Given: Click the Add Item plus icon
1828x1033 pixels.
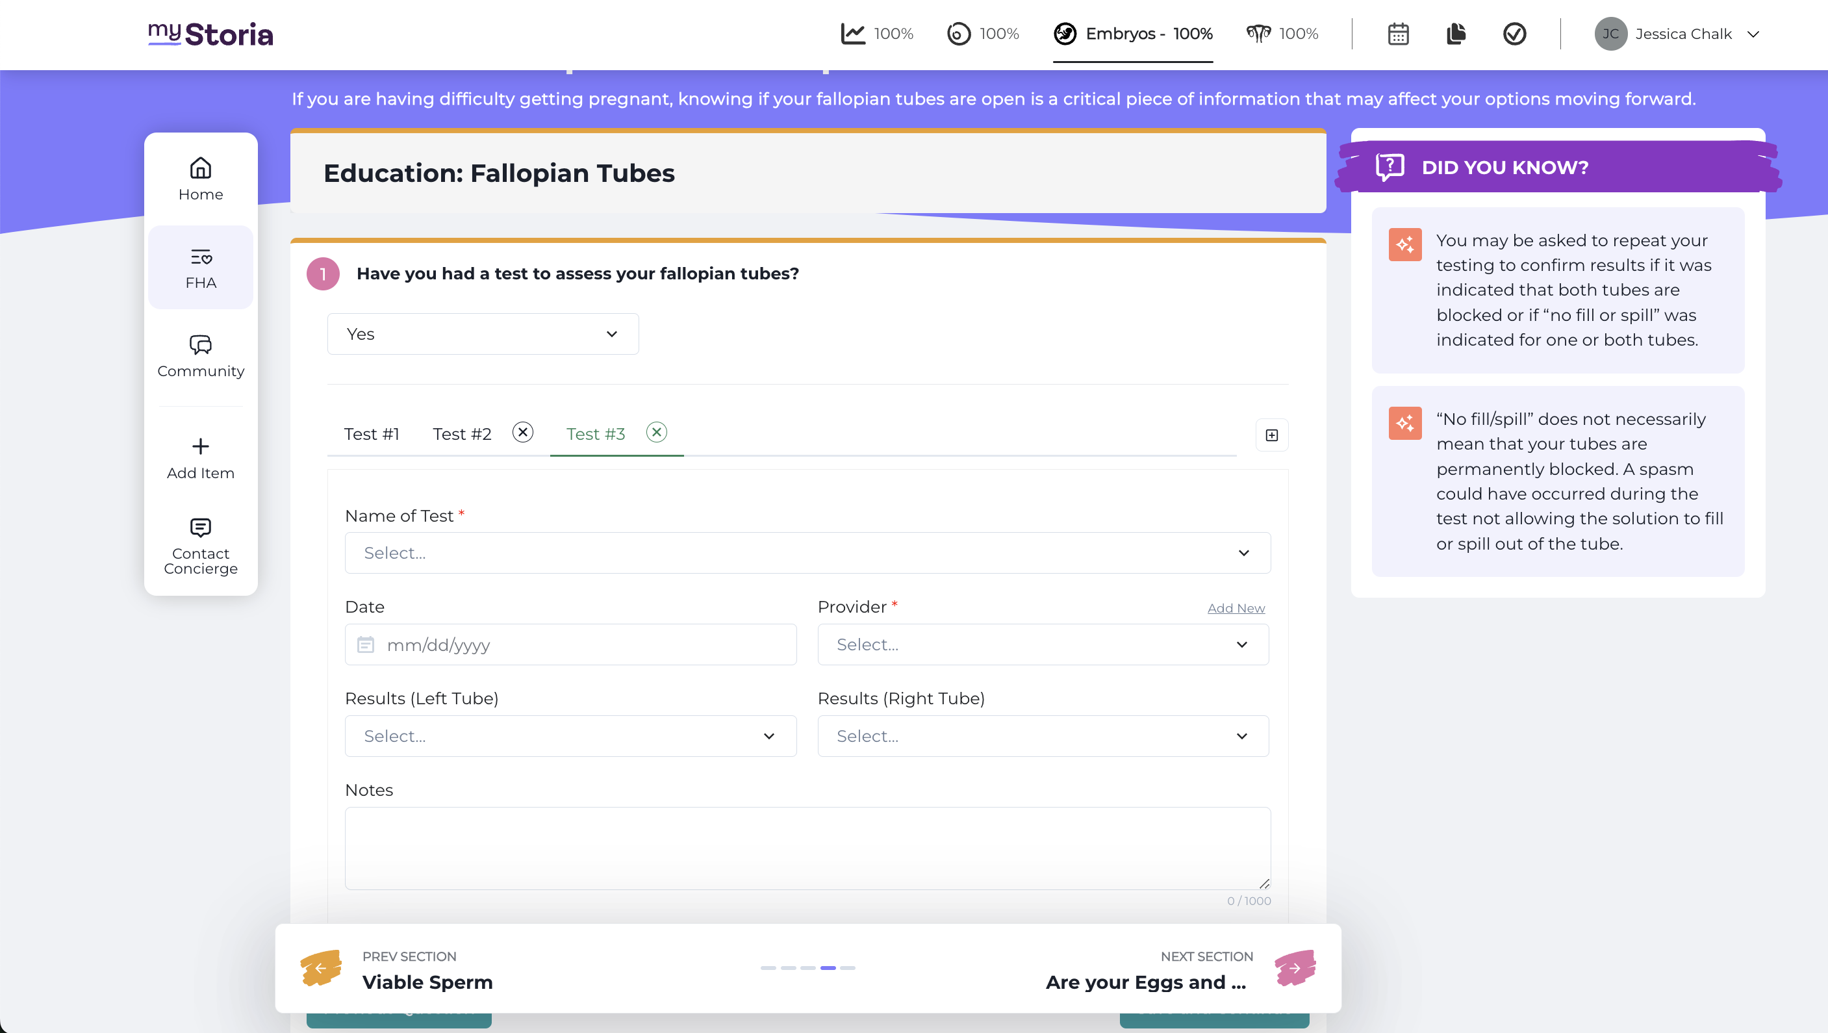Looking at the screenshot, I should 201,446.
